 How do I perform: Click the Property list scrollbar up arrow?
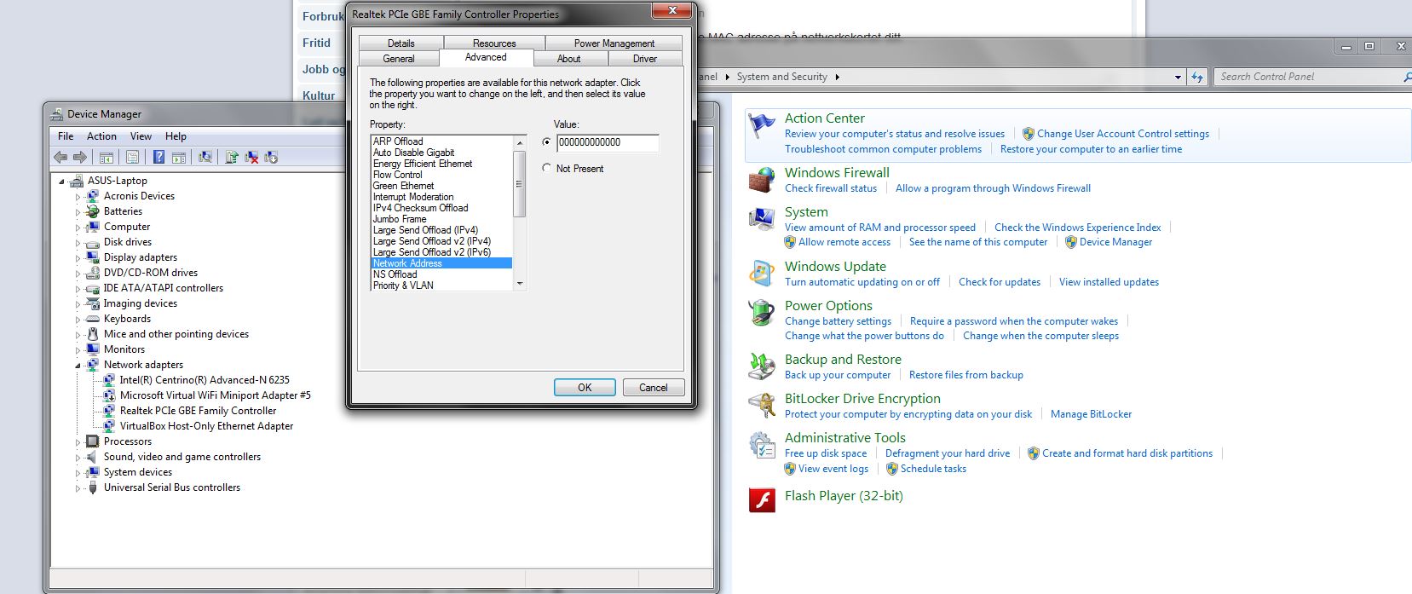(x=520, y=141)
